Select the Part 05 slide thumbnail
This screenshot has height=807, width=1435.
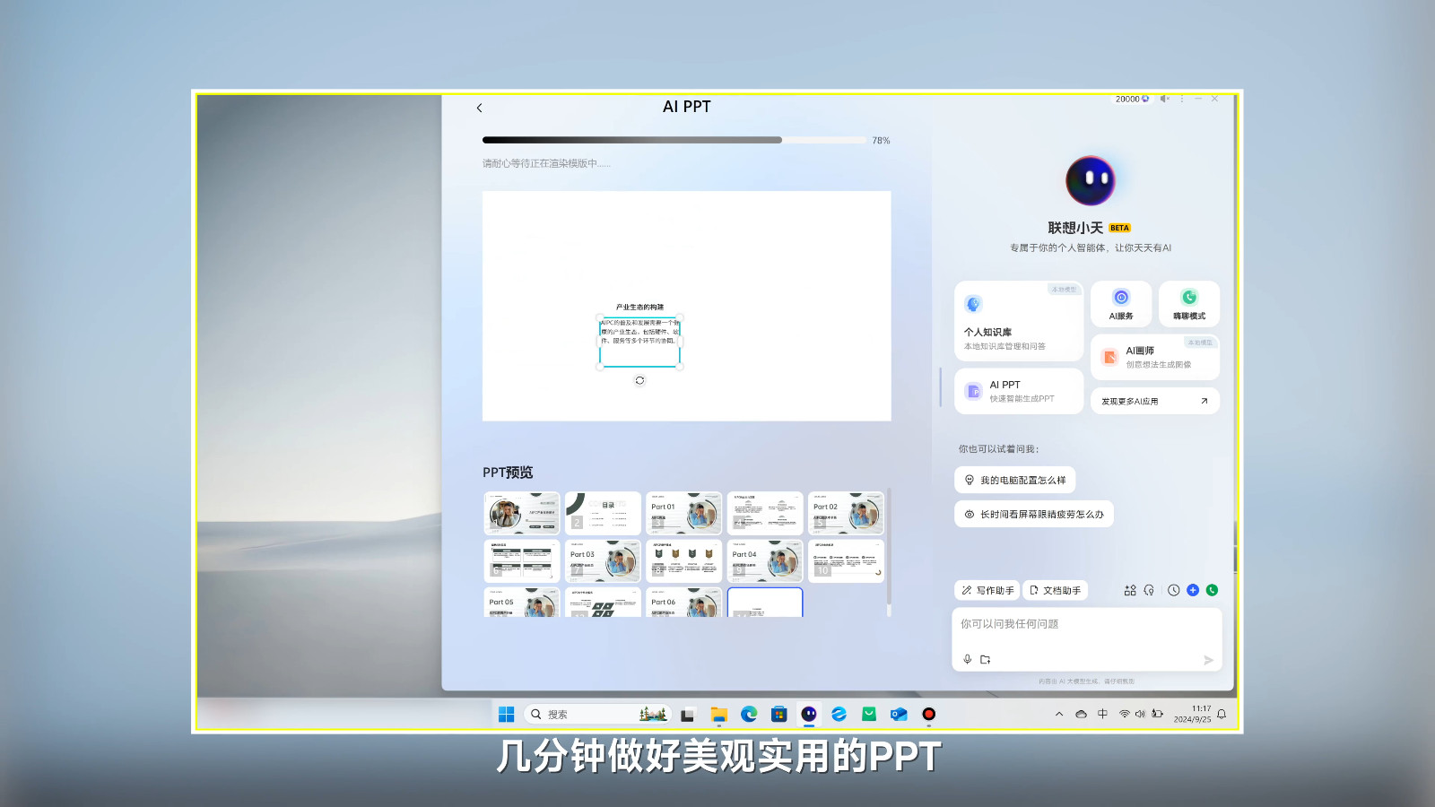click(x=522, y=602)
